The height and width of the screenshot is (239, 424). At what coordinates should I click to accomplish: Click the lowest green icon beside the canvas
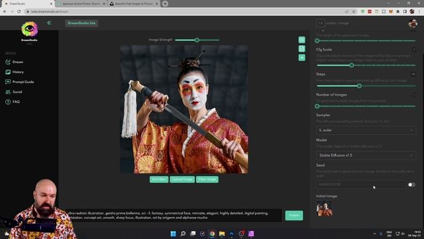point(302,58)
